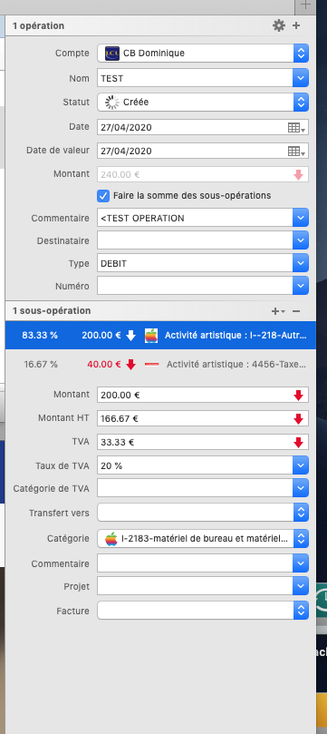
Task: Remove sous-opération with minus button
Action: [x=296, y=311]
